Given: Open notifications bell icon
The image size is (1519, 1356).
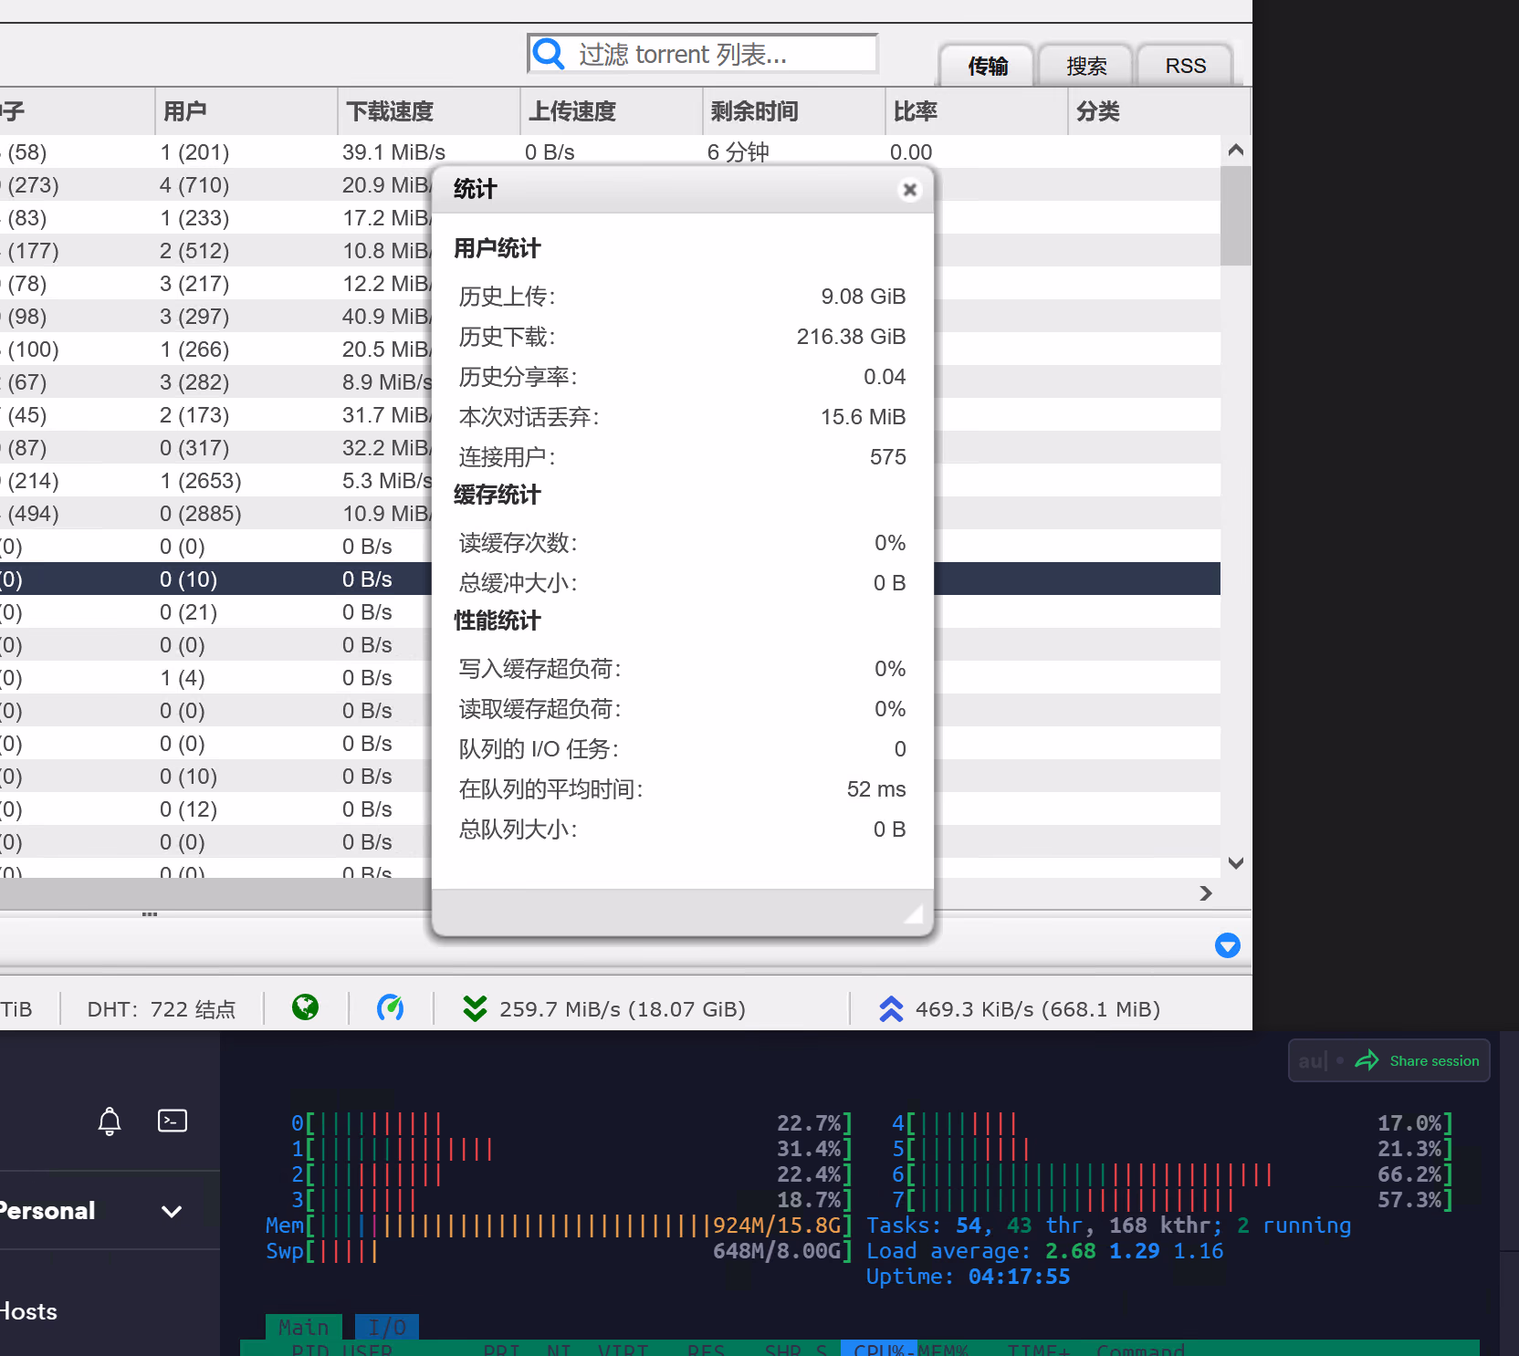Looking at the screenshot, I should click(110, 1121).
